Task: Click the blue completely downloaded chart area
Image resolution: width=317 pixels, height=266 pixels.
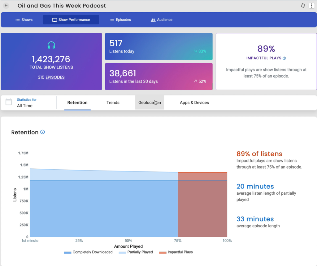Action: click(x=104, y=209)
